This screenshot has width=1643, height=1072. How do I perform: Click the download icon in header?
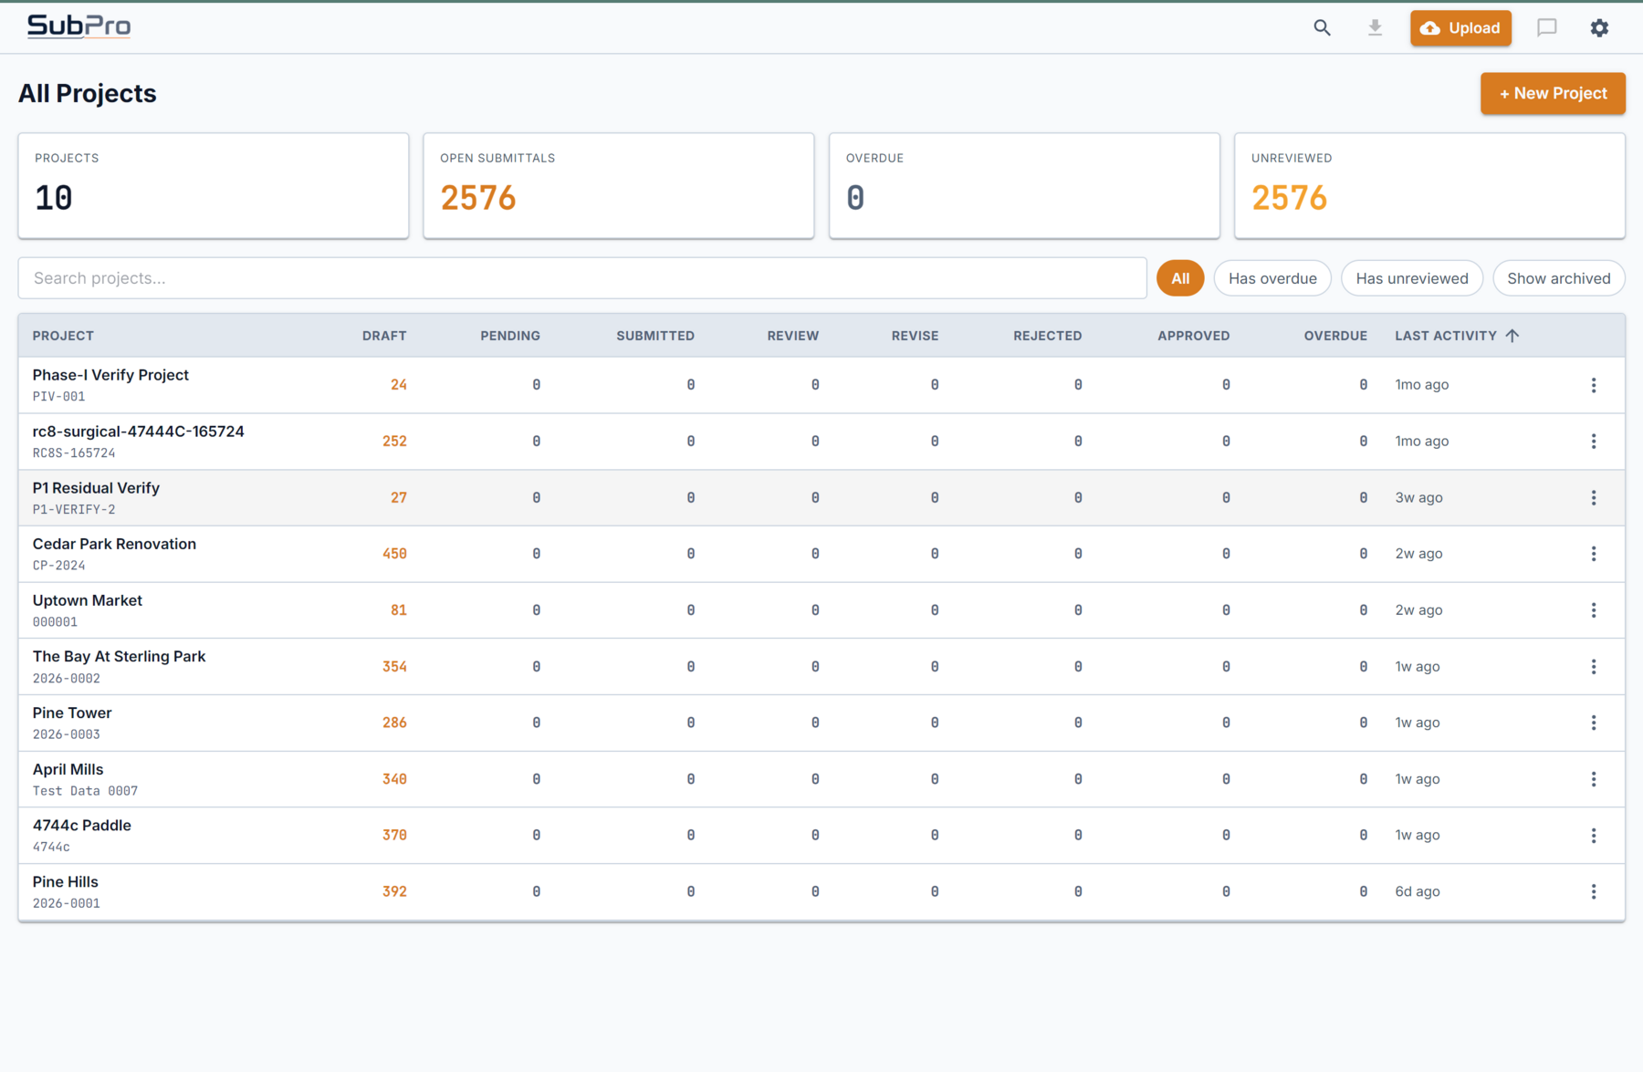pyautogui.click(x=1375, y=28)
